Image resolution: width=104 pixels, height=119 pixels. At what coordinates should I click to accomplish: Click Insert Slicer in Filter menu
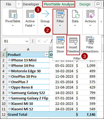60,45
